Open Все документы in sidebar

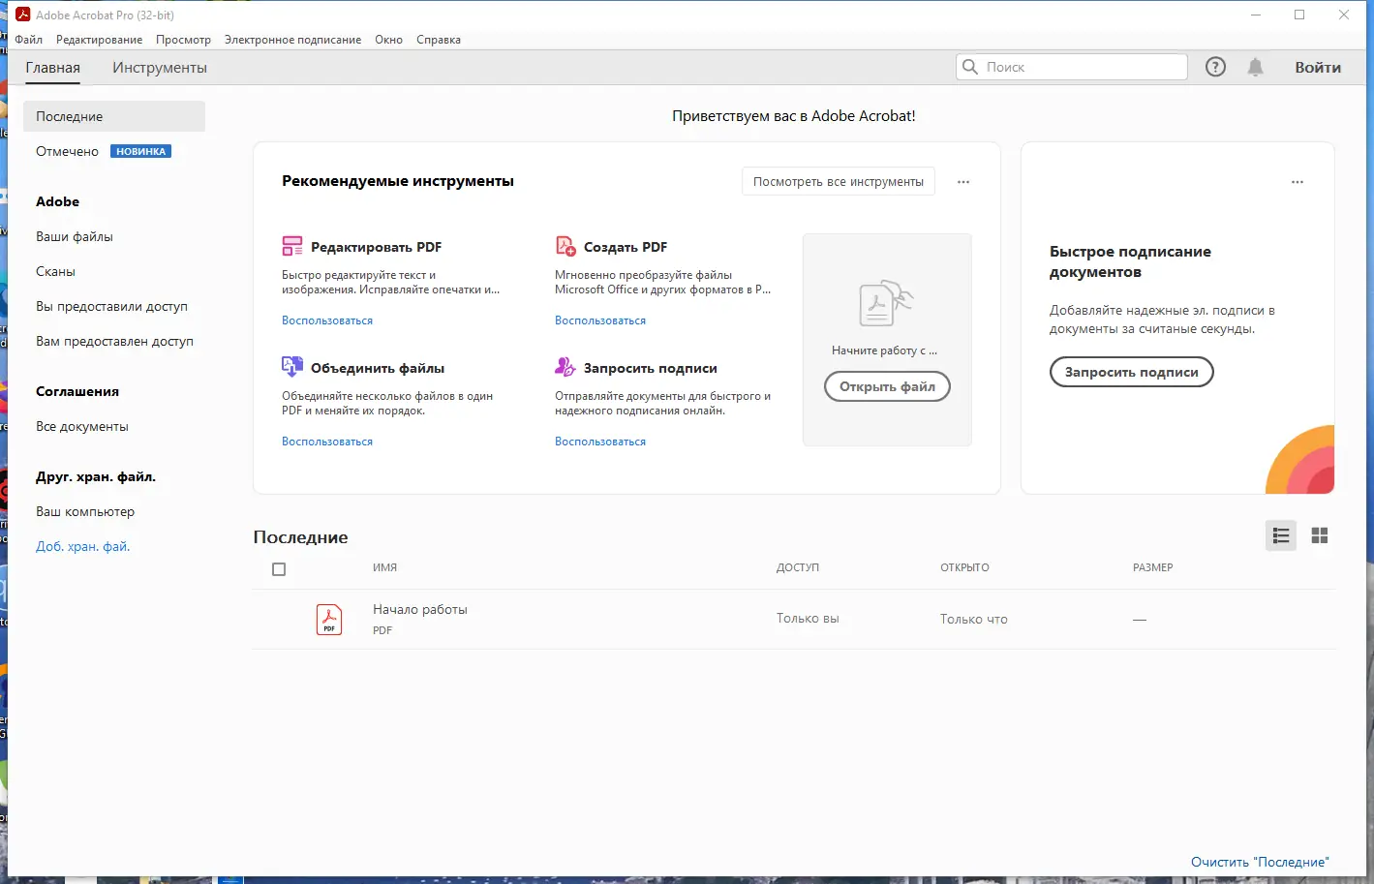click(82, 426)
